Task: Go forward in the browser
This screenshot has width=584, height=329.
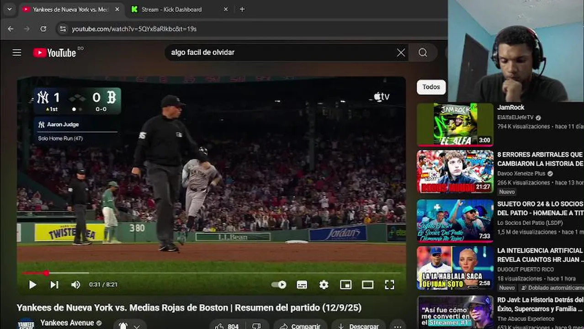Action: (x=27, y=29)
